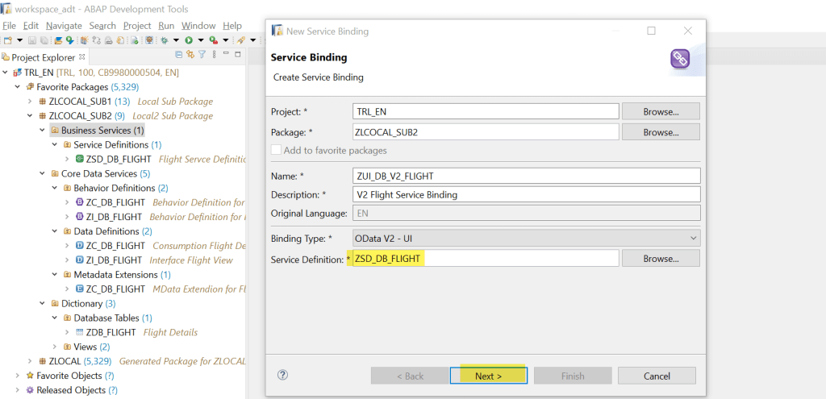Screen dimensions: 826x399
Task: Open the Project Explorer filter icon
Action: tap(202, 55)
